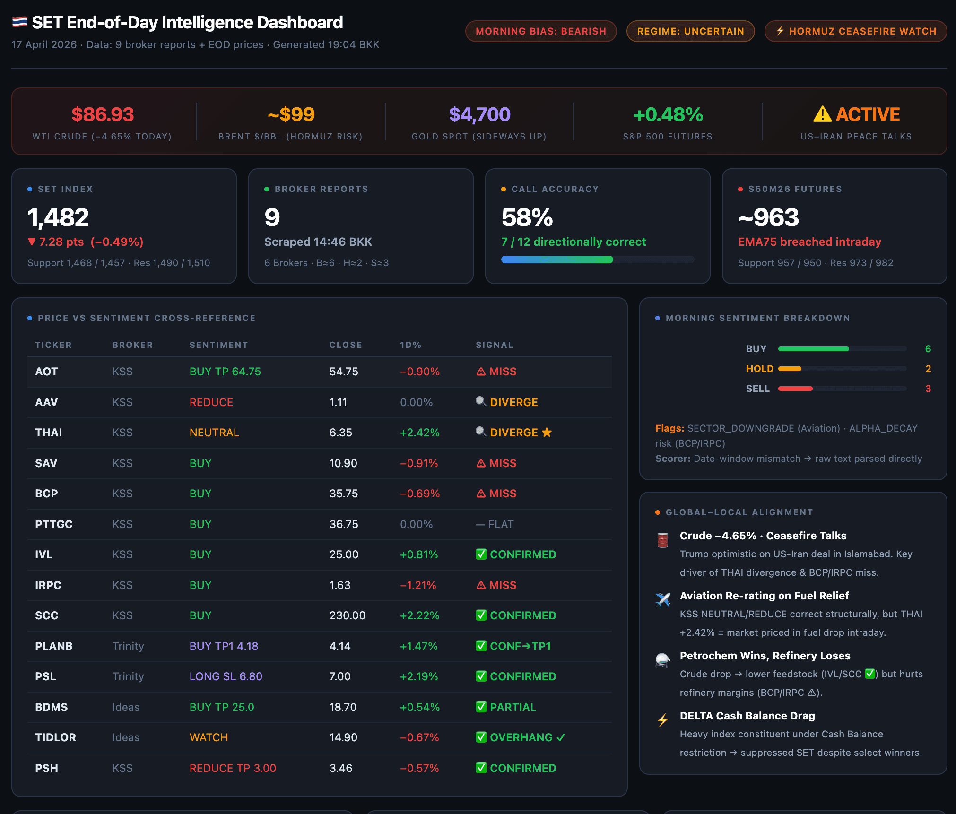This screenshot has width=956, height=814.
Task: Click the oil barrel icon for Crude Ceasefire Talks
Action: (663, 539)
